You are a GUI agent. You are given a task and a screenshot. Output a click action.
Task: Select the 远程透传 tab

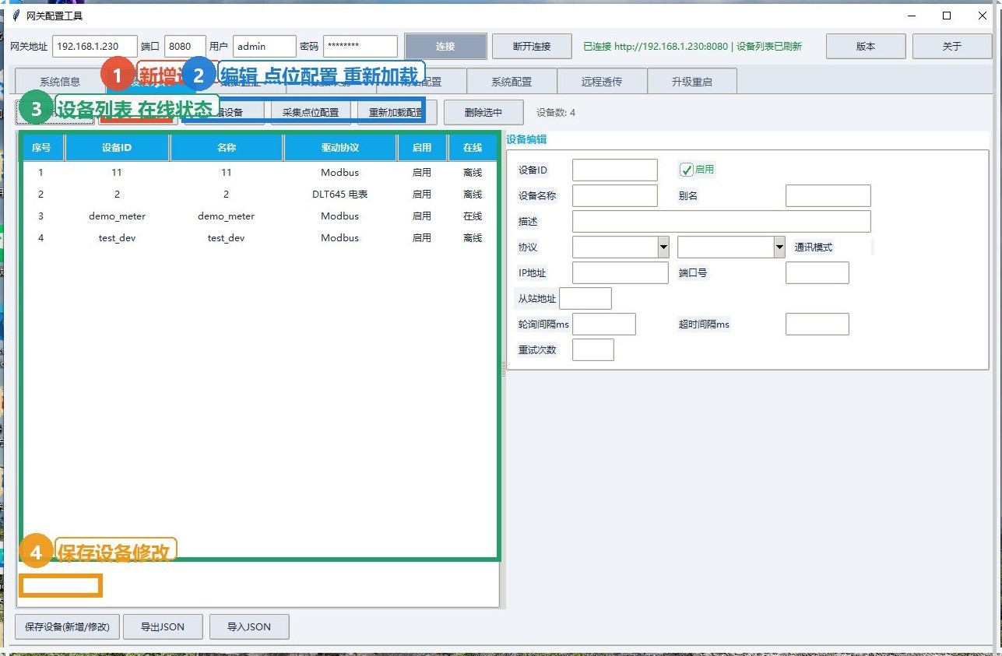point(602,82)
